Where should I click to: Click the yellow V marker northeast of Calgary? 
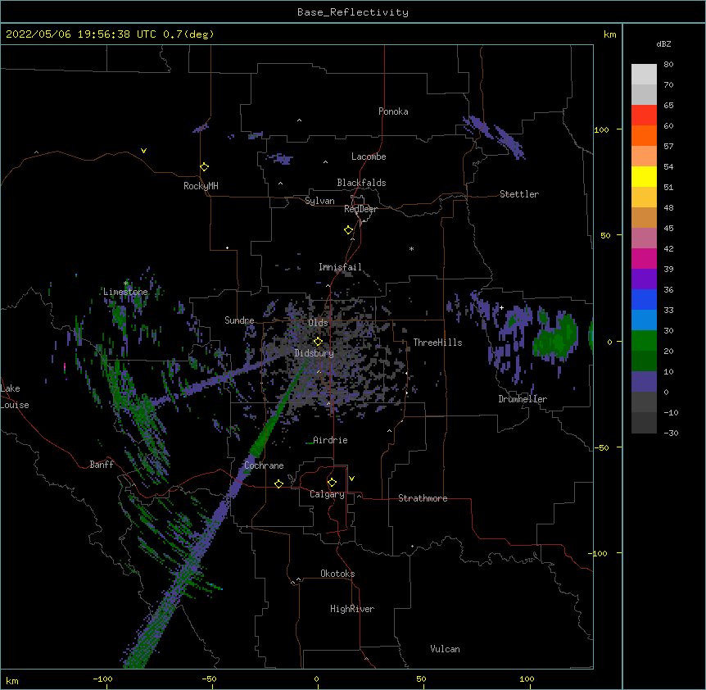[351, 479]
